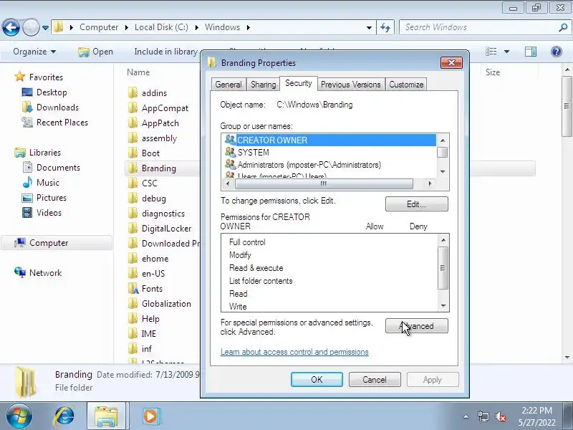Select the Globalization folder

pos(159,303)
